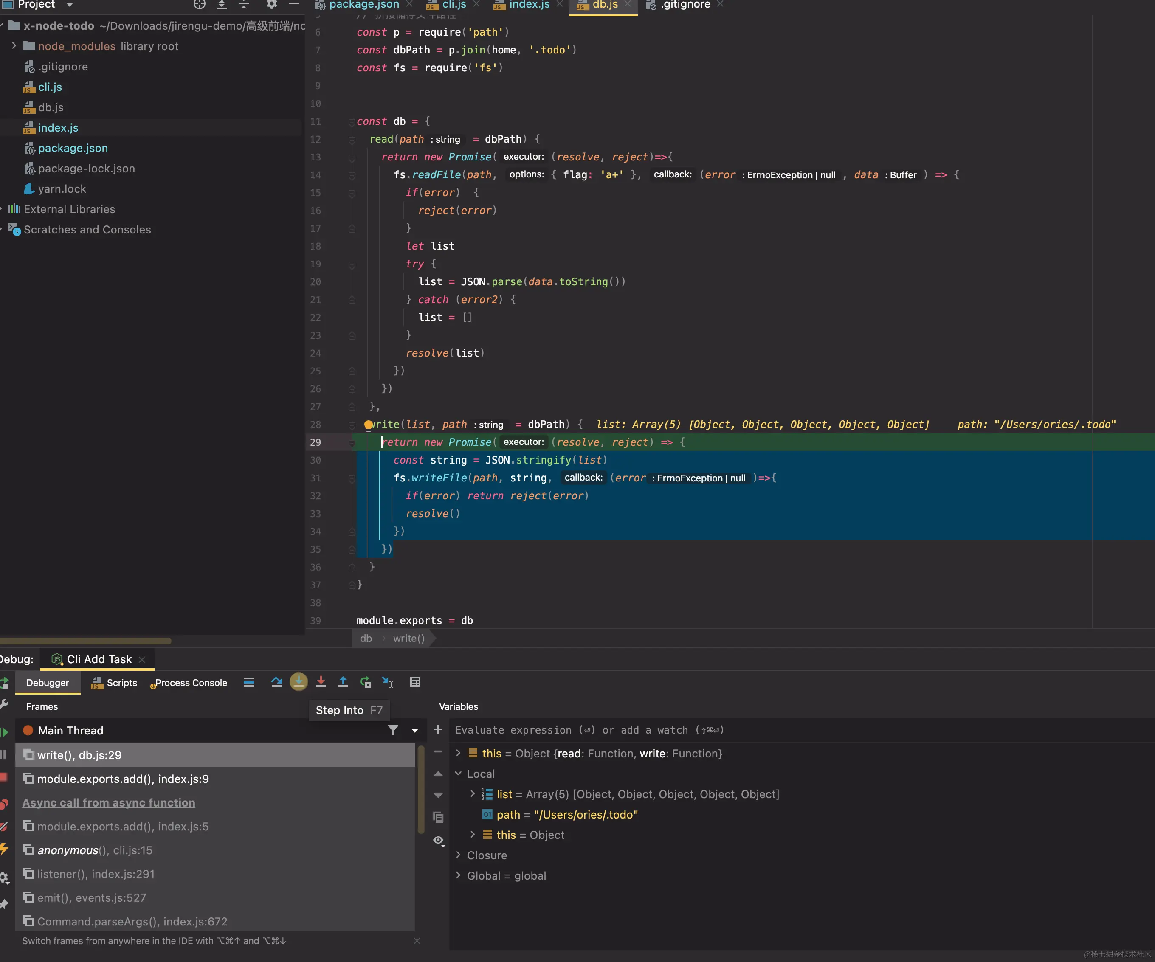Viewport: 1155px width, 962px height.
Task: Click the add watch plus icon
Action: 438,730
